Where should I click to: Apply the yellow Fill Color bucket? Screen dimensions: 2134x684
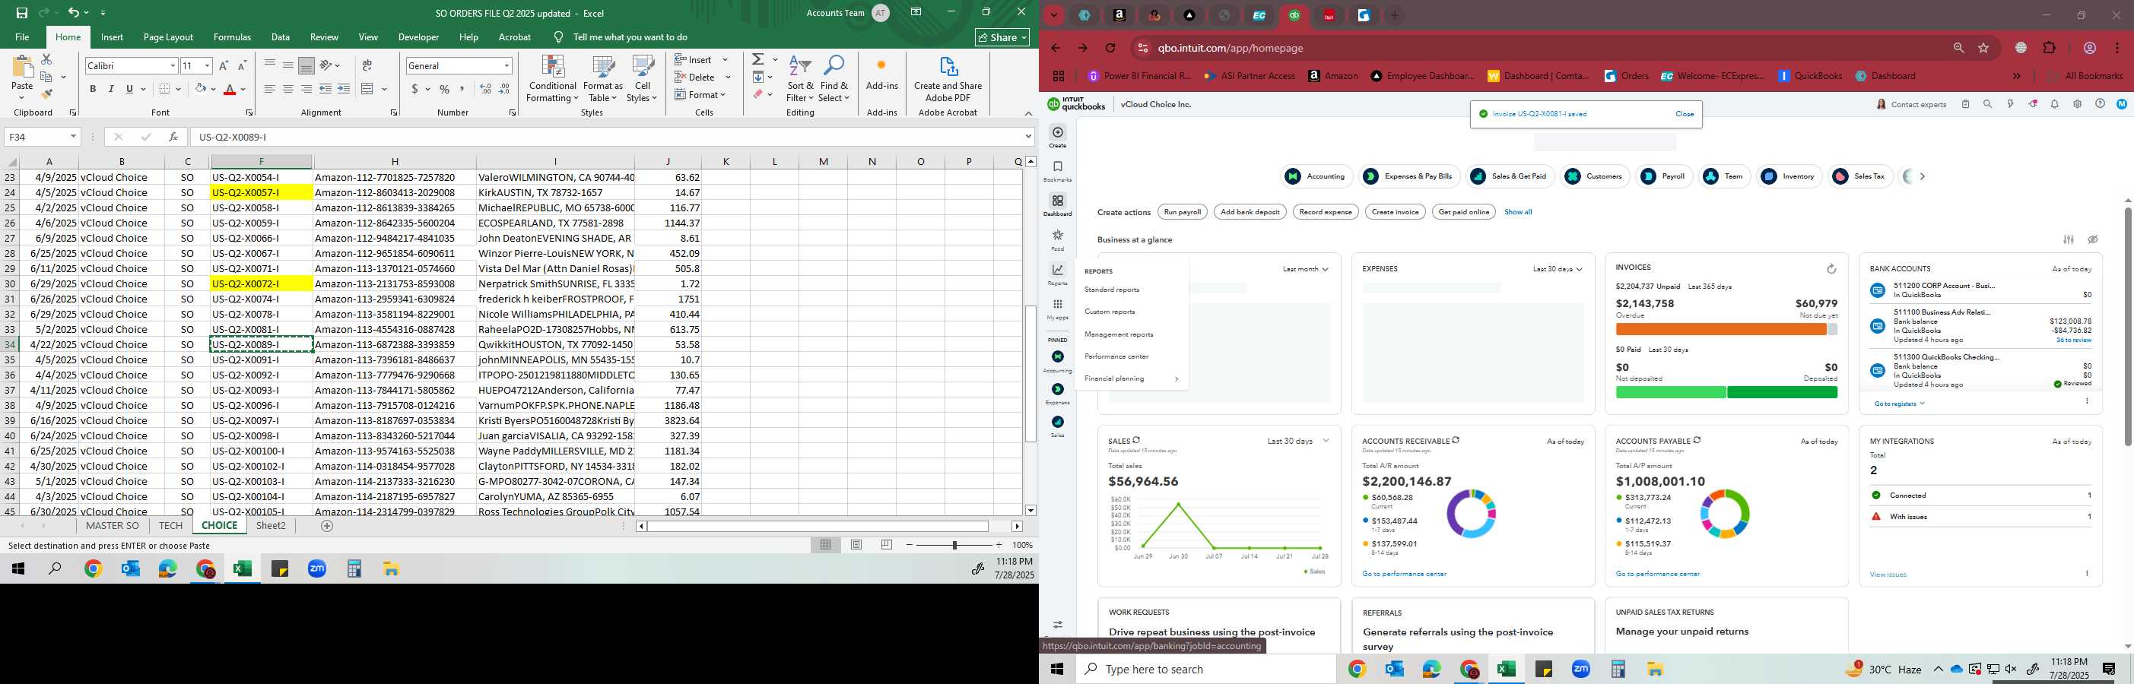point(201,89)
